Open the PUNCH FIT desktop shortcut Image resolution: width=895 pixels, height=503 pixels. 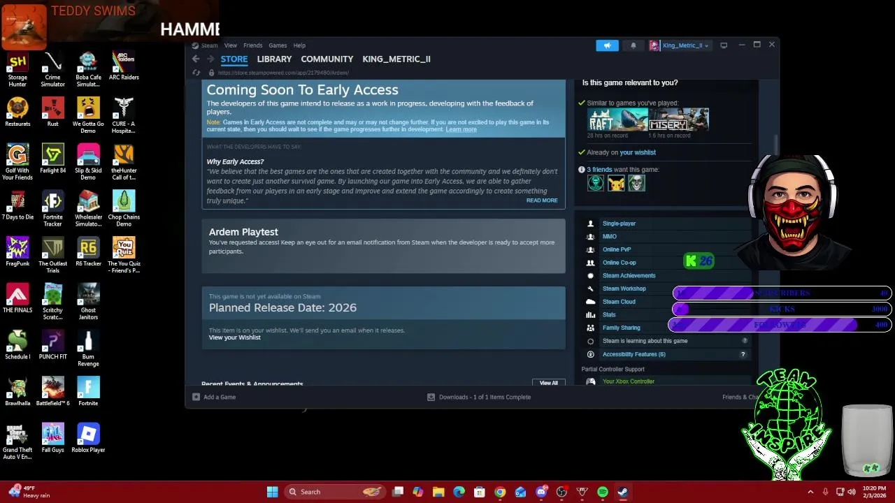pyautogui.click(x=52, y=346)
